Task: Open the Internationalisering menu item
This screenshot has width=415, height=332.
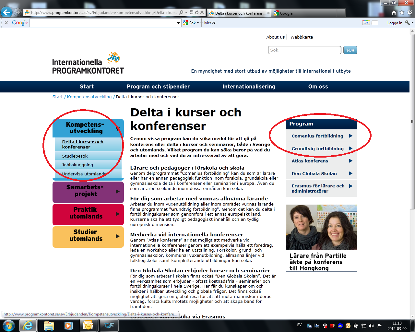Action: [x=249, y=87]
